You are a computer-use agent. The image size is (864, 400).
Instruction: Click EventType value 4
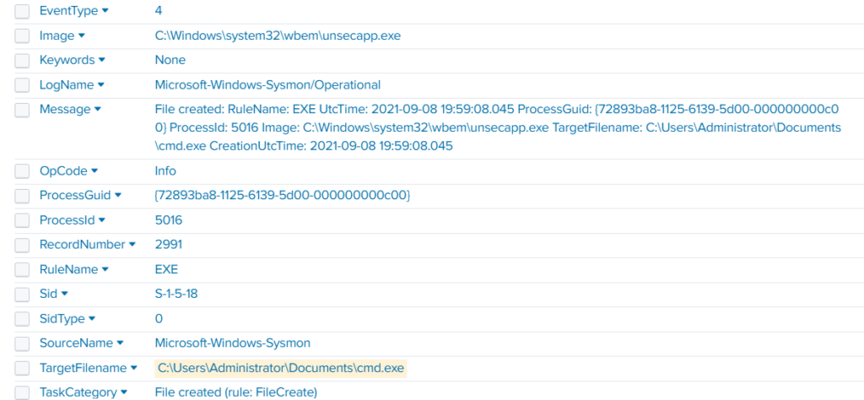click(x=159, y=10)
